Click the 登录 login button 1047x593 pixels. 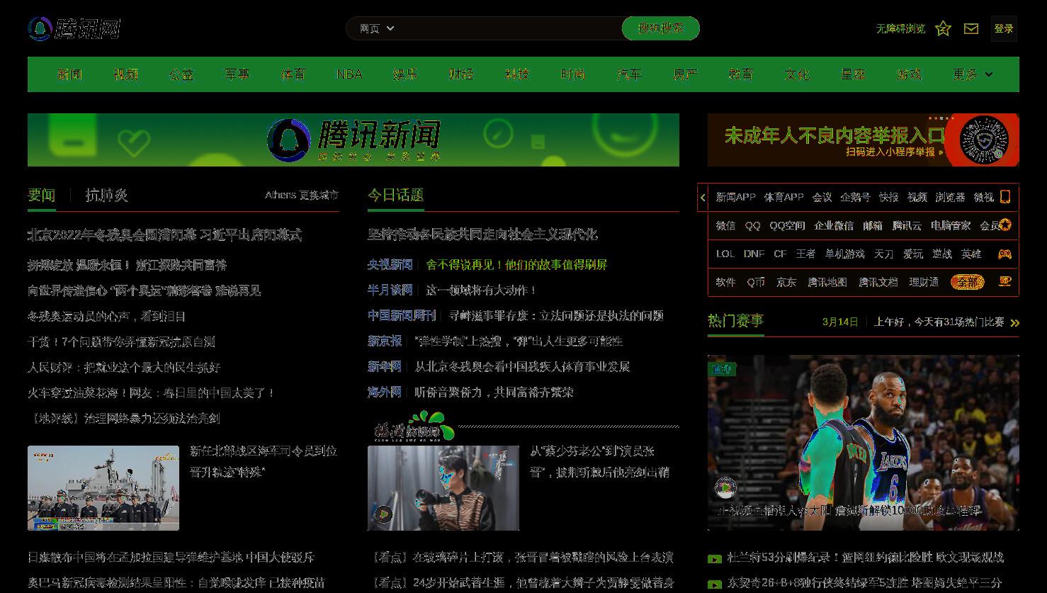click(1004, 28)
